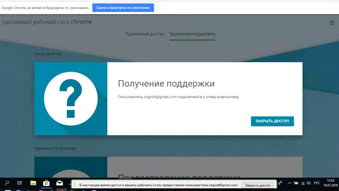Open Windows search magnifier in taskbar

tap(7, 183)
